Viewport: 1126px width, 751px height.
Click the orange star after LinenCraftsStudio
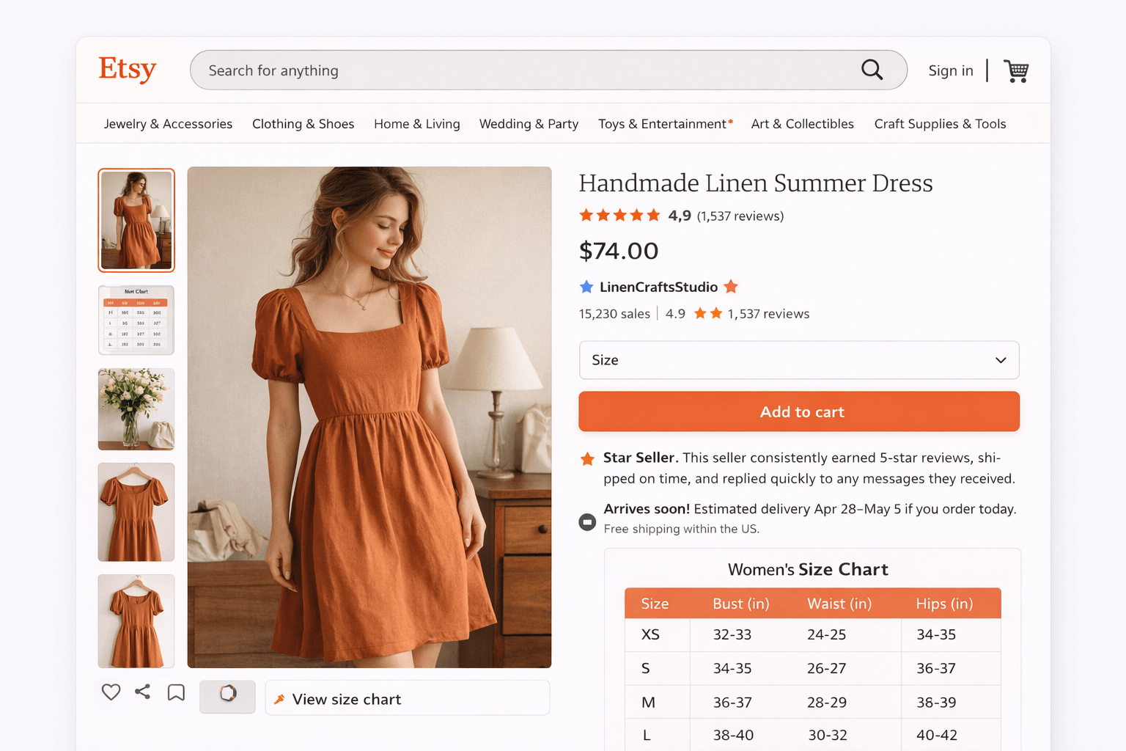731,287
